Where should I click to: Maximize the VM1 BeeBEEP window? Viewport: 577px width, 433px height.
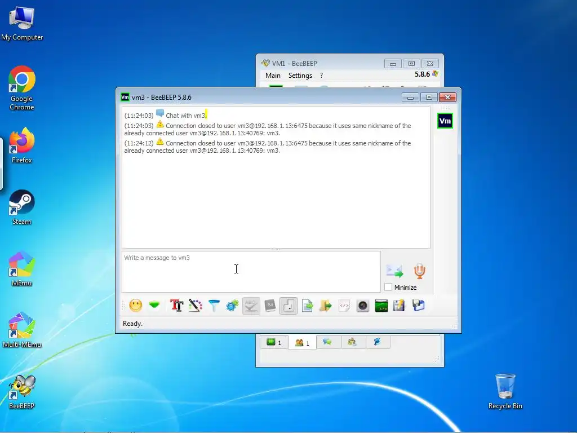(x=411, y=63)
